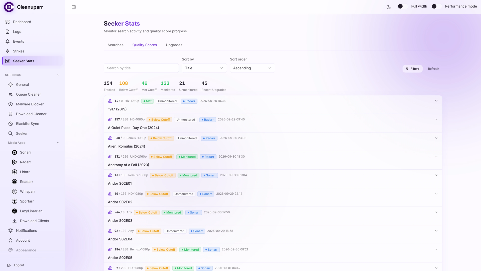The width and height of the screenshot is (481, 271).
Task: Open the Sonarr icon in Media Apps
Action: [15, 152]
